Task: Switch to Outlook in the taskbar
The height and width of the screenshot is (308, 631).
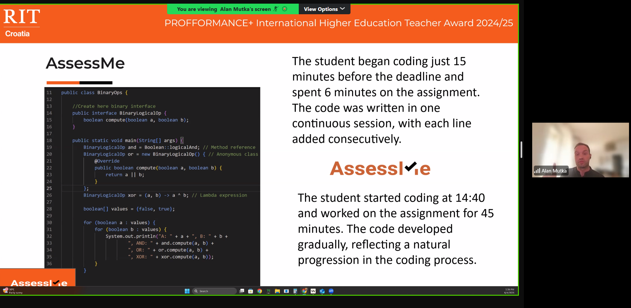Action: (322, 291)
